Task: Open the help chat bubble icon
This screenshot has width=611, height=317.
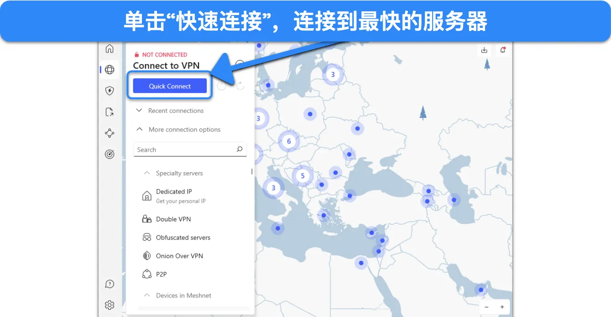Action: [x=110, y=284]
